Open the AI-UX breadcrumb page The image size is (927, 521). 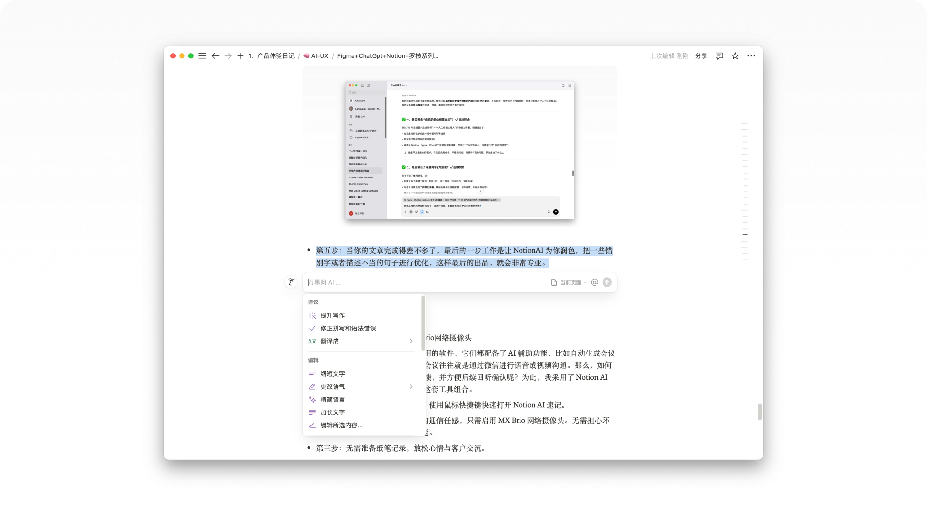tap(316, 56)
